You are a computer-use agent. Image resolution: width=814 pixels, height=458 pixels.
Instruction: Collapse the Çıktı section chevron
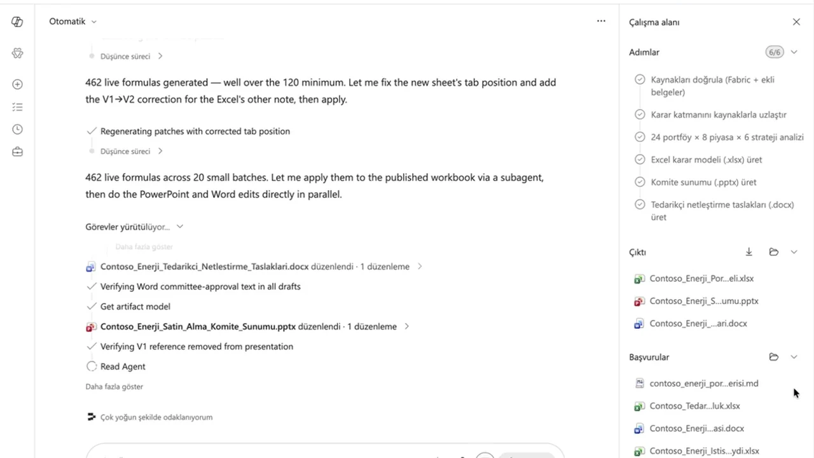[794, 252]
